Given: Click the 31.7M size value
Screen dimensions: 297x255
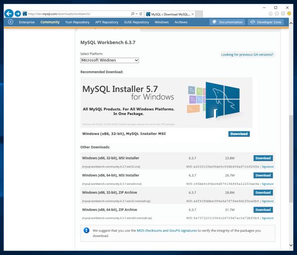Looking at the screenshot, I should coord(230,210).
